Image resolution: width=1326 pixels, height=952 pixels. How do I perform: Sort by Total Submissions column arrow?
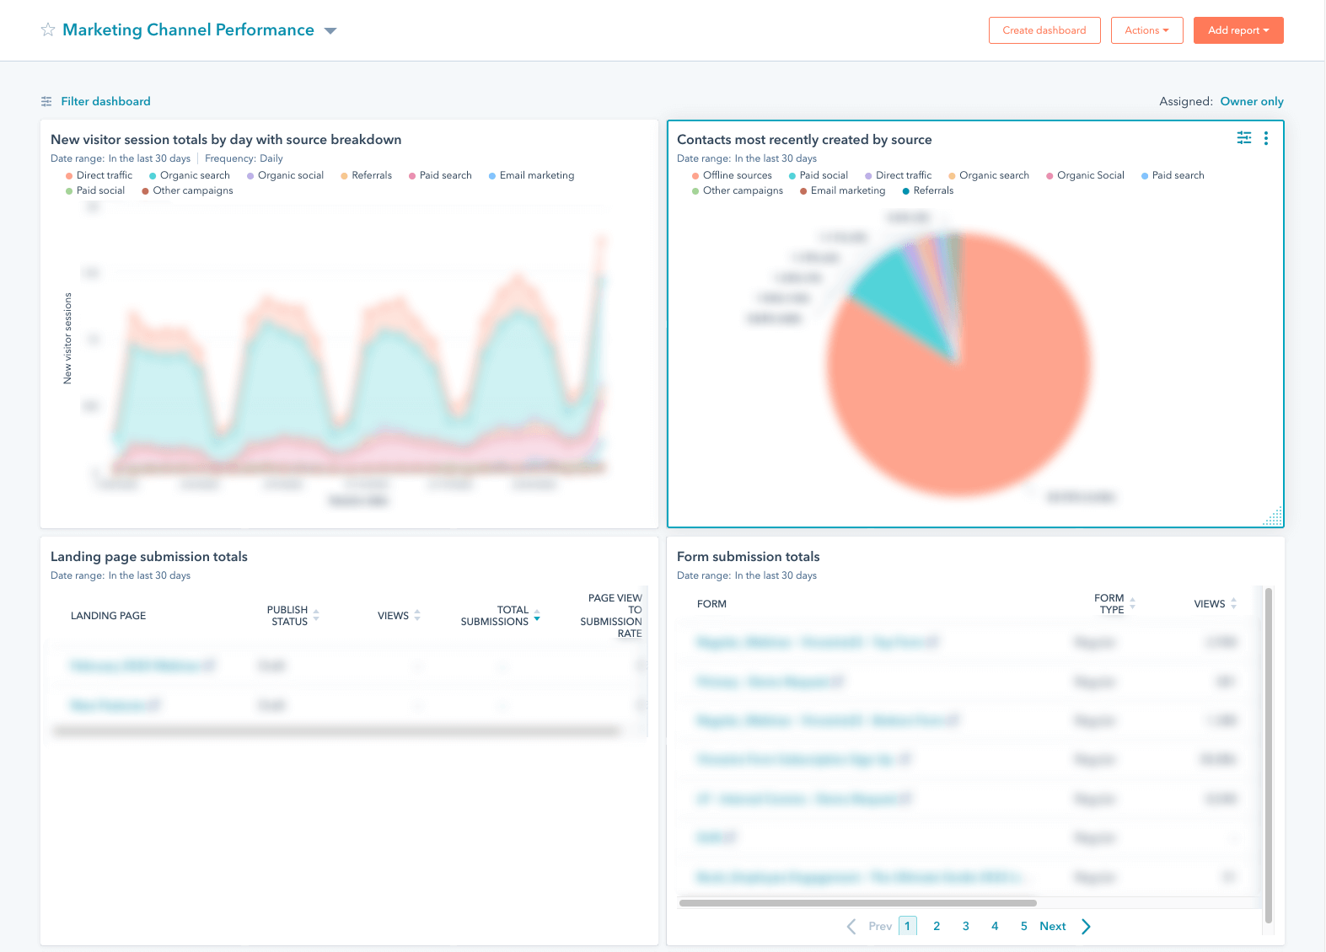click(537, 616)
